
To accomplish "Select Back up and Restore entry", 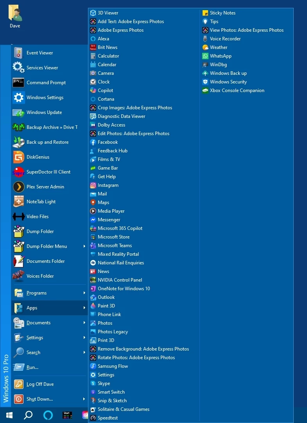I will [50, 142].
